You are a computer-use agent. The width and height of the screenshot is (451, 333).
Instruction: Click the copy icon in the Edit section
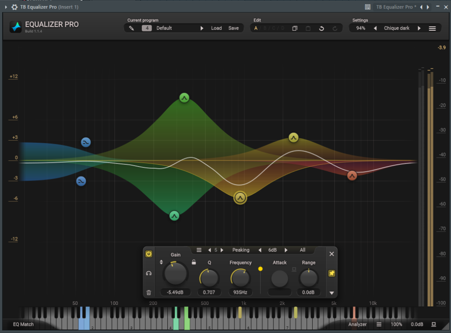pos(295,28)
